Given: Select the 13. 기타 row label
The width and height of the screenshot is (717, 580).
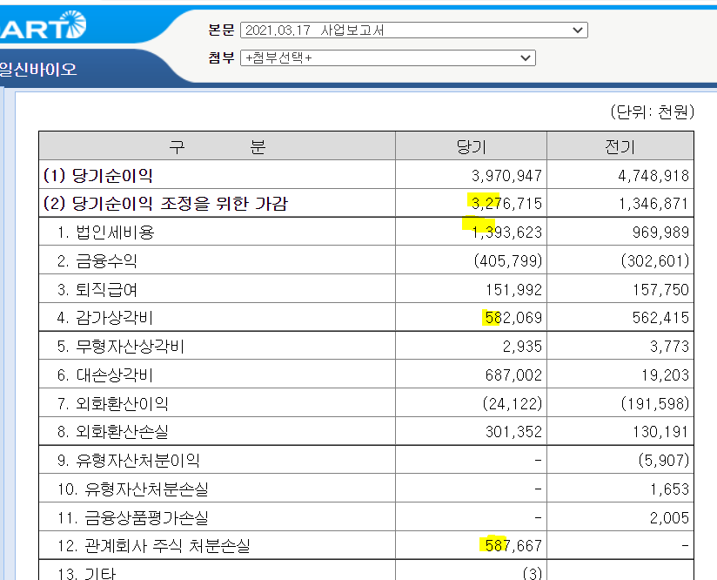Looking at the screenshot, I should 87,573.
